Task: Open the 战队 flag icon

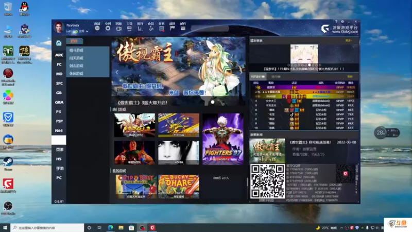Action: (173, 28)
